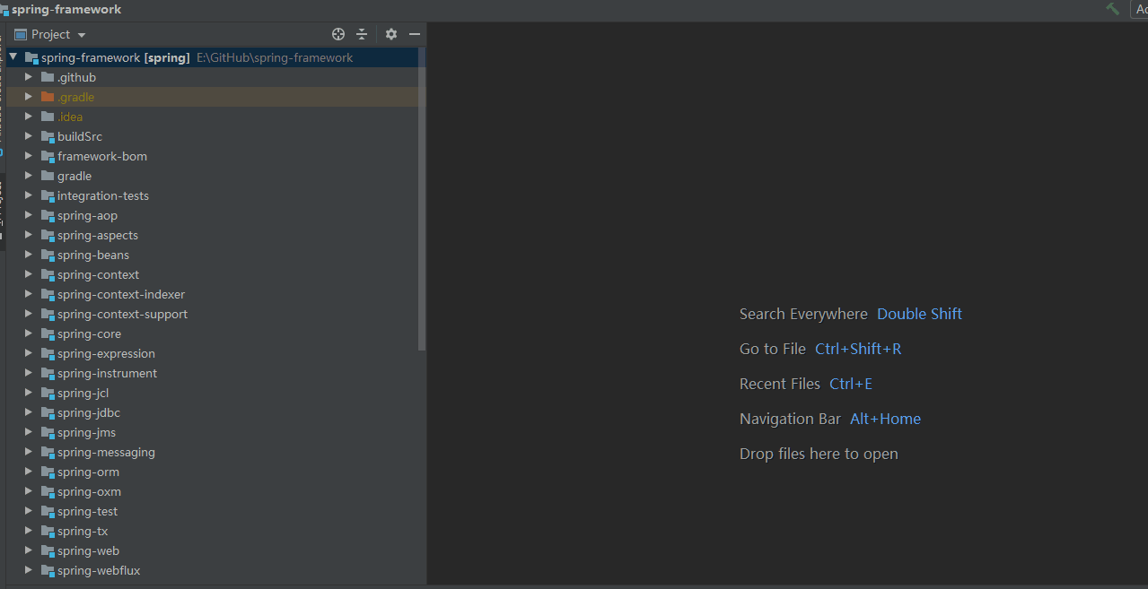Click the Ctrl+Shift+R Go to File shortcut
This screenshot has width=1148, height=589.
[x=858, y=349]
